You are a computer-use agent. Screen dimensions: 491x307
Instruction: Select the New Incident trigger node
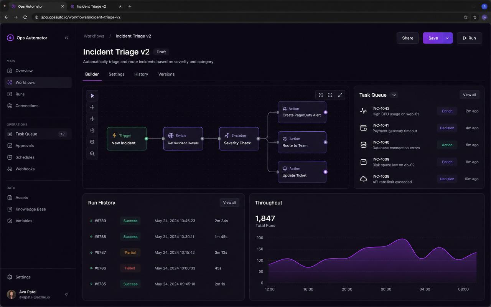[x=127, y=139]
